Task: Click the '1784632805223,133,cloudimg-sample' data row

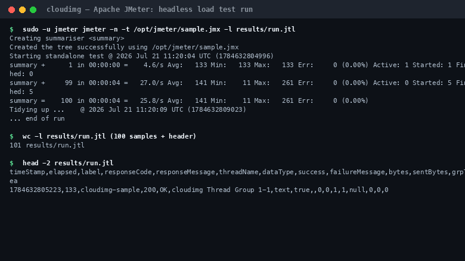Action: 199,190
